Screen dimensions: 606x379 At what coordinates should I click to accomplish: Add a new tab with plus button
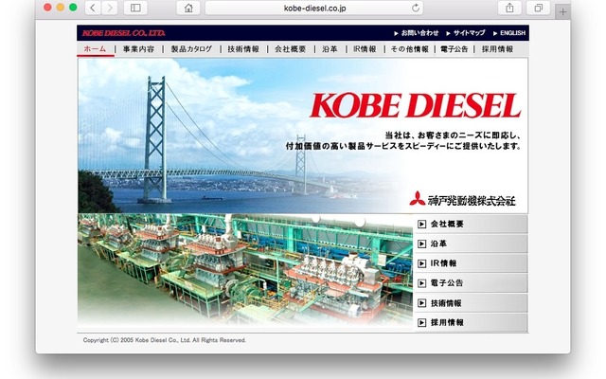562,12
